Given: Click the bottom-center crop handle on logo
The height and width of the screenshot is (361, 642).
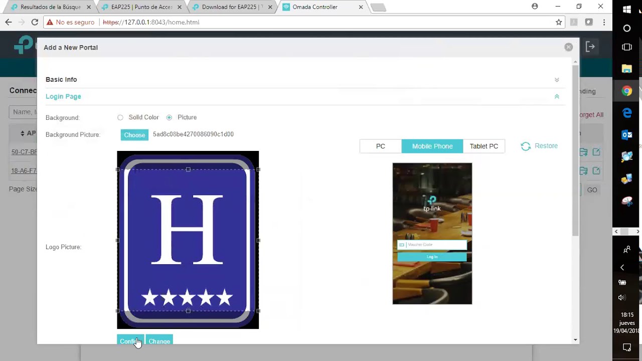Looking at the screenshot, I should click(x=188, y=311).
